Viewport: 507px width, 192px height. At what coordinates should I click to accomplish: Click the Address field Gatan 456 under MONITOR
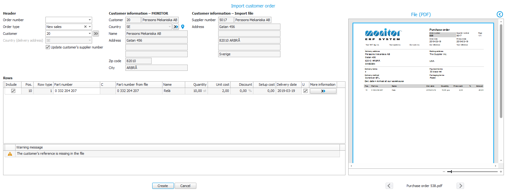(x=157, y=40)
